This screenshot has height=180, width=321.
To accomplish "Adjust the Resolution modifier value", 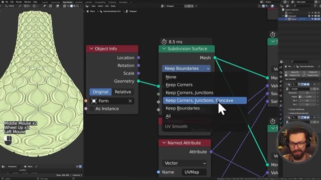I will (x=307, y=93).
